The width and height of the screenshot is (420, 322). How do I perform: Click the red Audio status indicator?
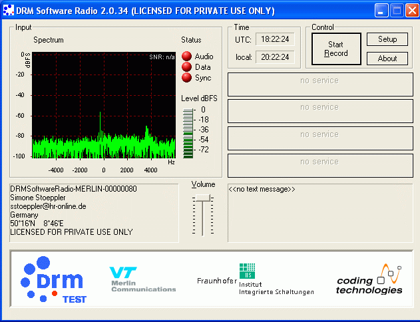(186, 56)
